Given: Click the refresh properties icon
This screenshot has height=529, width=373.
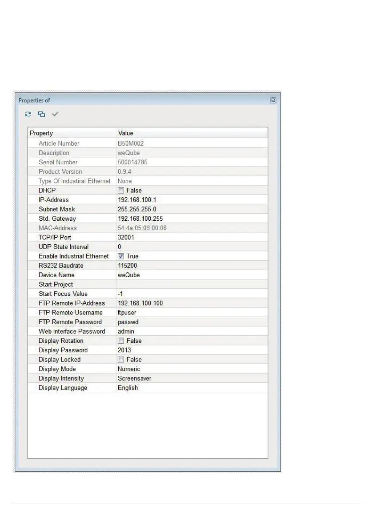Looking at the screenshot, I should [x=28, y=115].
